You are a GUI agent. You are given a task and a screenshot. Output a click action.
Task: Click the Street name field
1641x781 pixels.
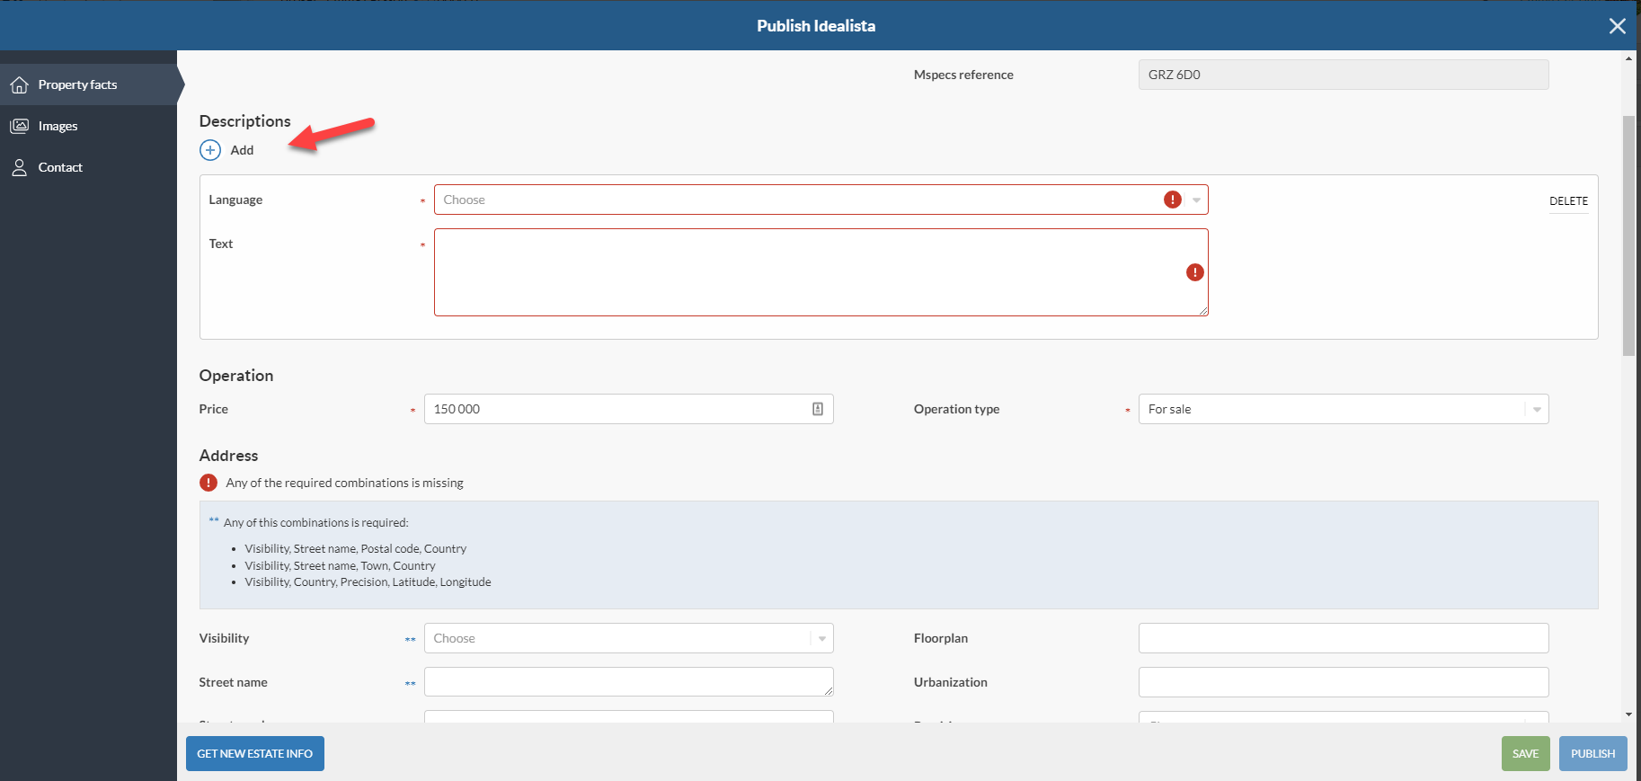coord(628,681)
